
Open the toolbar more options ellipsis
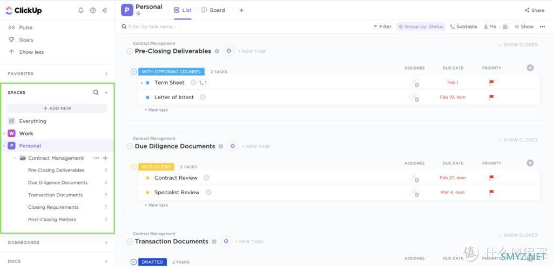[x=542, y=26]
